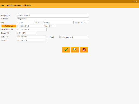The image size is (139, 104).
Task: Click the Partita Iva button
Action: click(x=9, y=26)
